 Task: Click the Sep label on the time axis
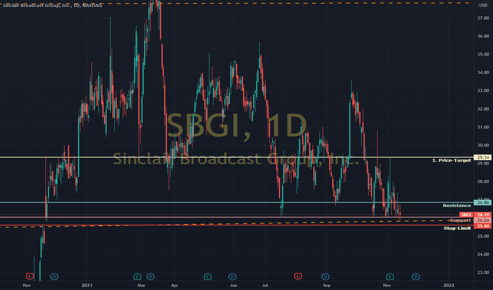tap(327, 285)
